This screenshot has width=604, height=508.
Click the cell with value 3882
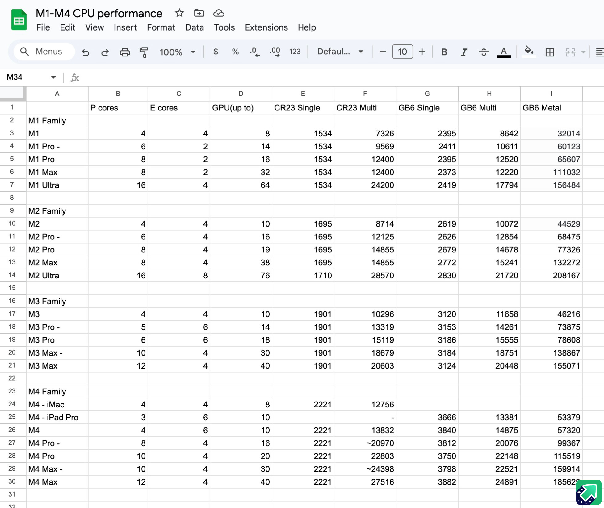tap(427, 482)
